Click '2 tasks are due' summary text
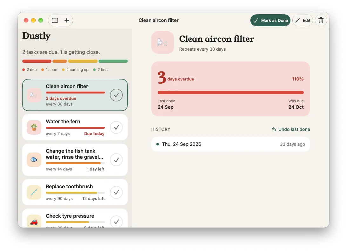This screenshot has width=347, height=251. [x=61, y=52]
